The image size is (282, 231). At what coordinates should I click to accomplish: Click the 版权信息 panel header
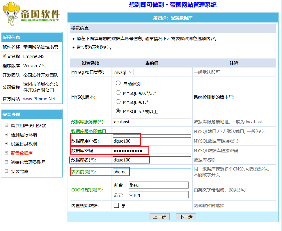[32, 37]
